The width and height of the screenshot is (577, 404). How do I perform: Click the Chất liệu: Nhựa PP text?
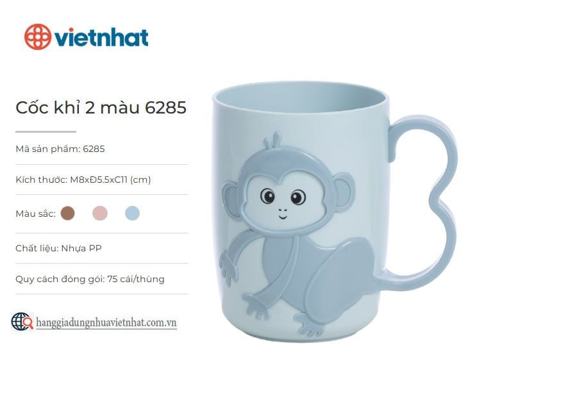coord(58,248)
